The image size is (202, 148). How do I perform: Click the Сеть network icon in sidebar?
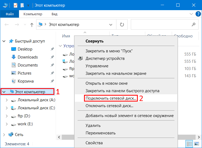click(11, 135)
